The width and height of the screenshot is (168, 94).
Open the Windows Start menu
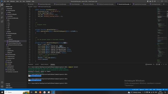pyautogui.click(x=2, y=92)
